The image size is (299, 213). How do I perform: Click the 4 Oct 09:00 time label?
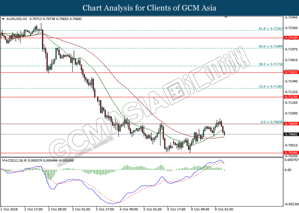coord(129,209)
